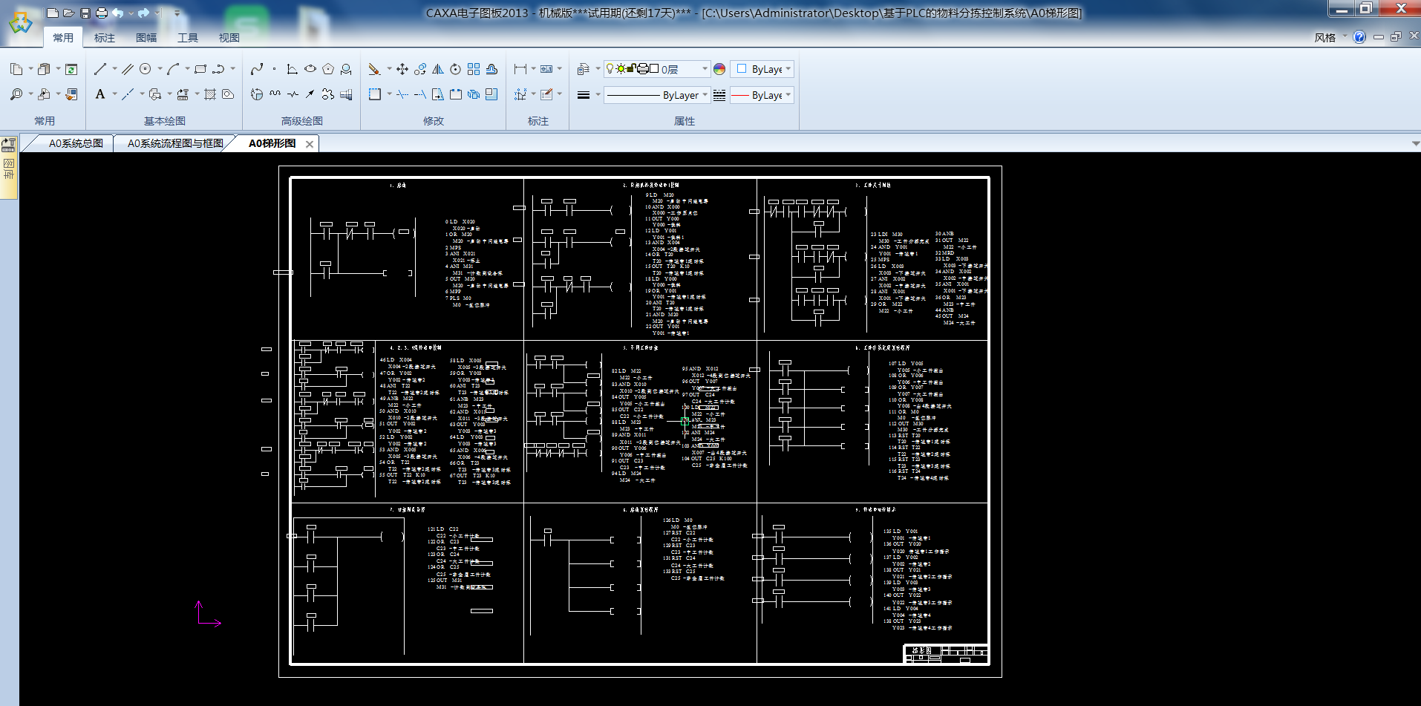
Task: Expand the ByLayer linetype dropdown
Action: tap(703, 95)
